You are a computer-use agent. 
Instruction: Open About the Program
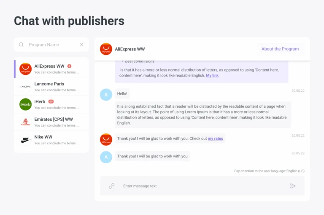coord(280,49)
